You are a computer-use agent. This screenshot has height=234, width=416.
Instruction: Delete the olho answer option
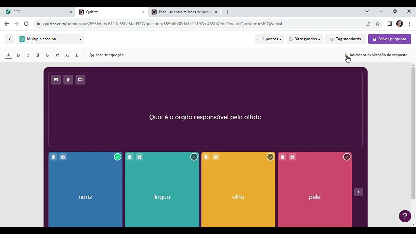[206, 157]
